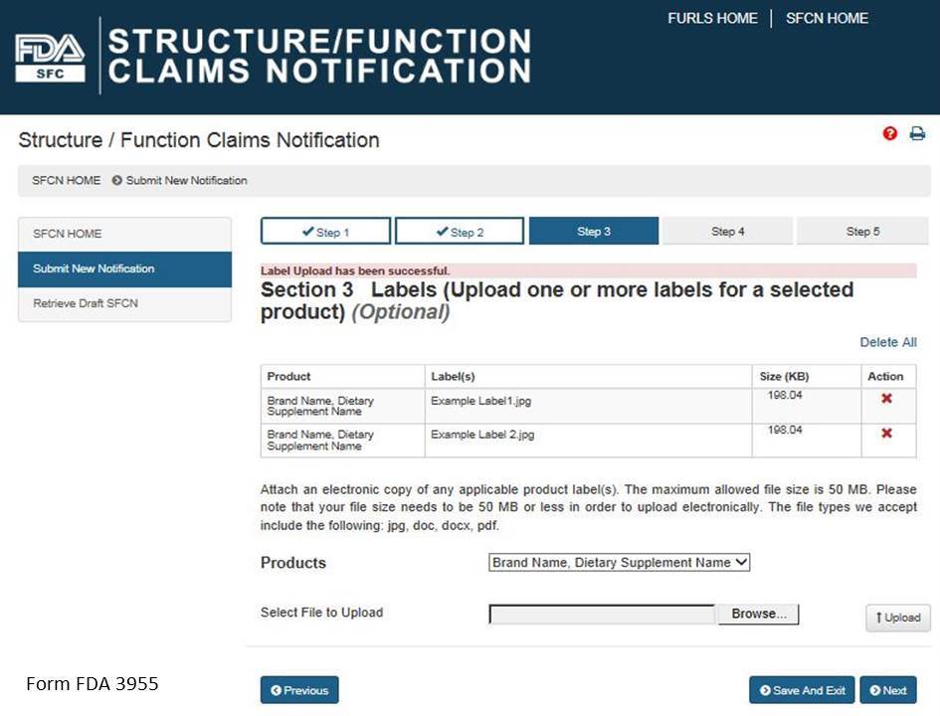940x716 pixels.
Task: Go to completed Step 2 tab
Action: point(460,232)
